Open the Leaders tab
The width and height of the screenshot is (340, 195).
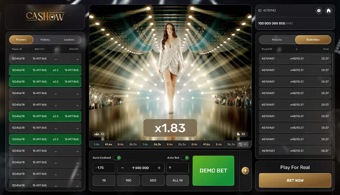[69, 40]
